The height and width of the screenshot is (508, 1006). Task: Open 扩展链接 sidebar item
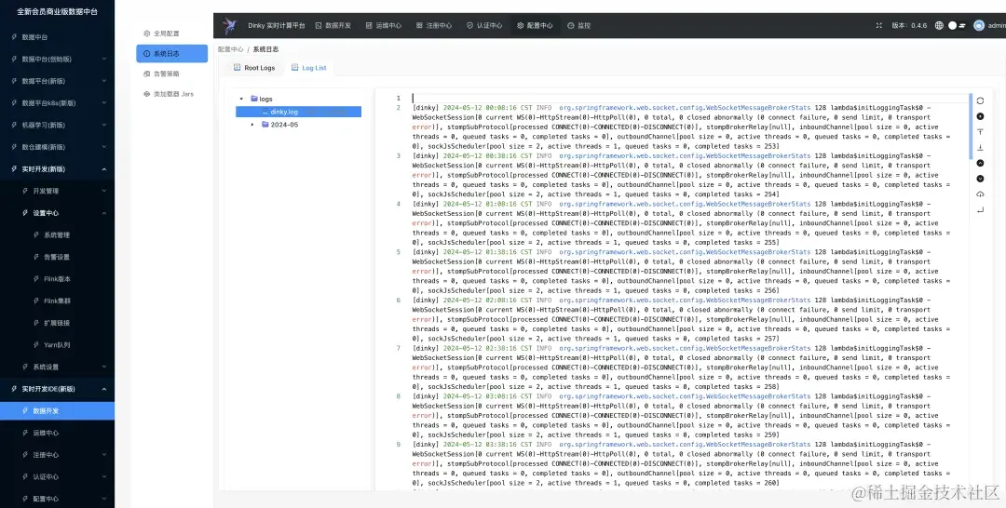pyautogui.click(x=57, y=323)
